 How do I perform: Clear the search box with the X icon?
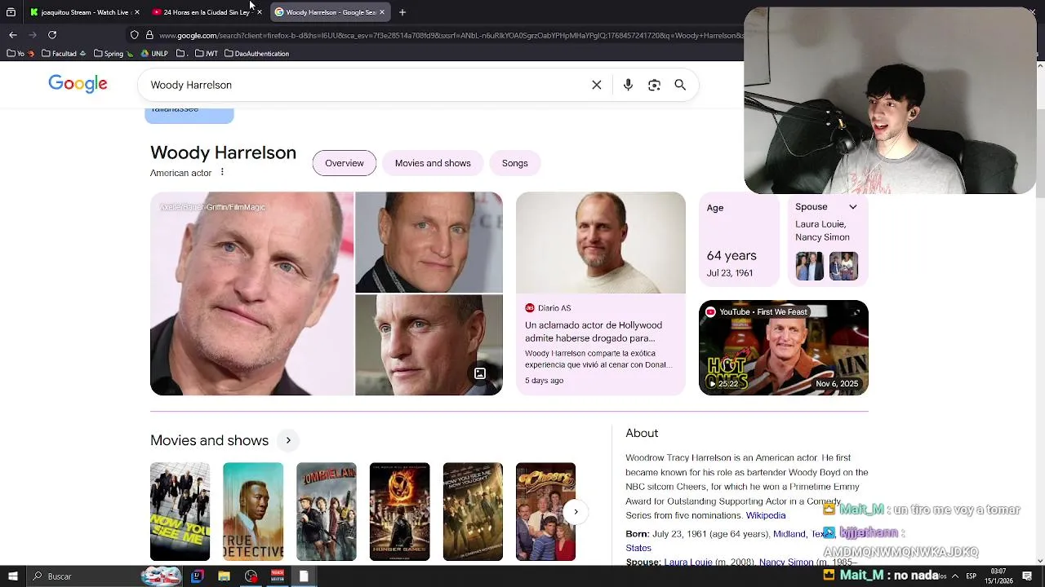point(597,85)
